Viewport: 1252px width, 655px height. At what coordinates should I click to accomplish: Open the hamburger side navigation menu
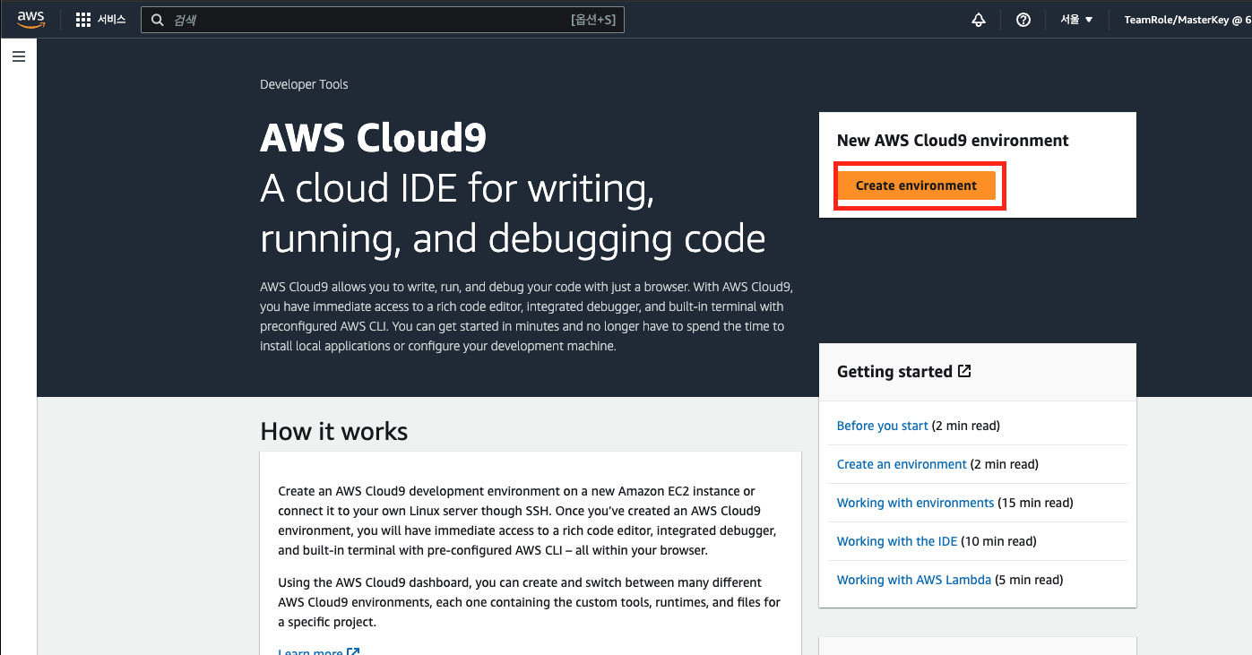19,56
